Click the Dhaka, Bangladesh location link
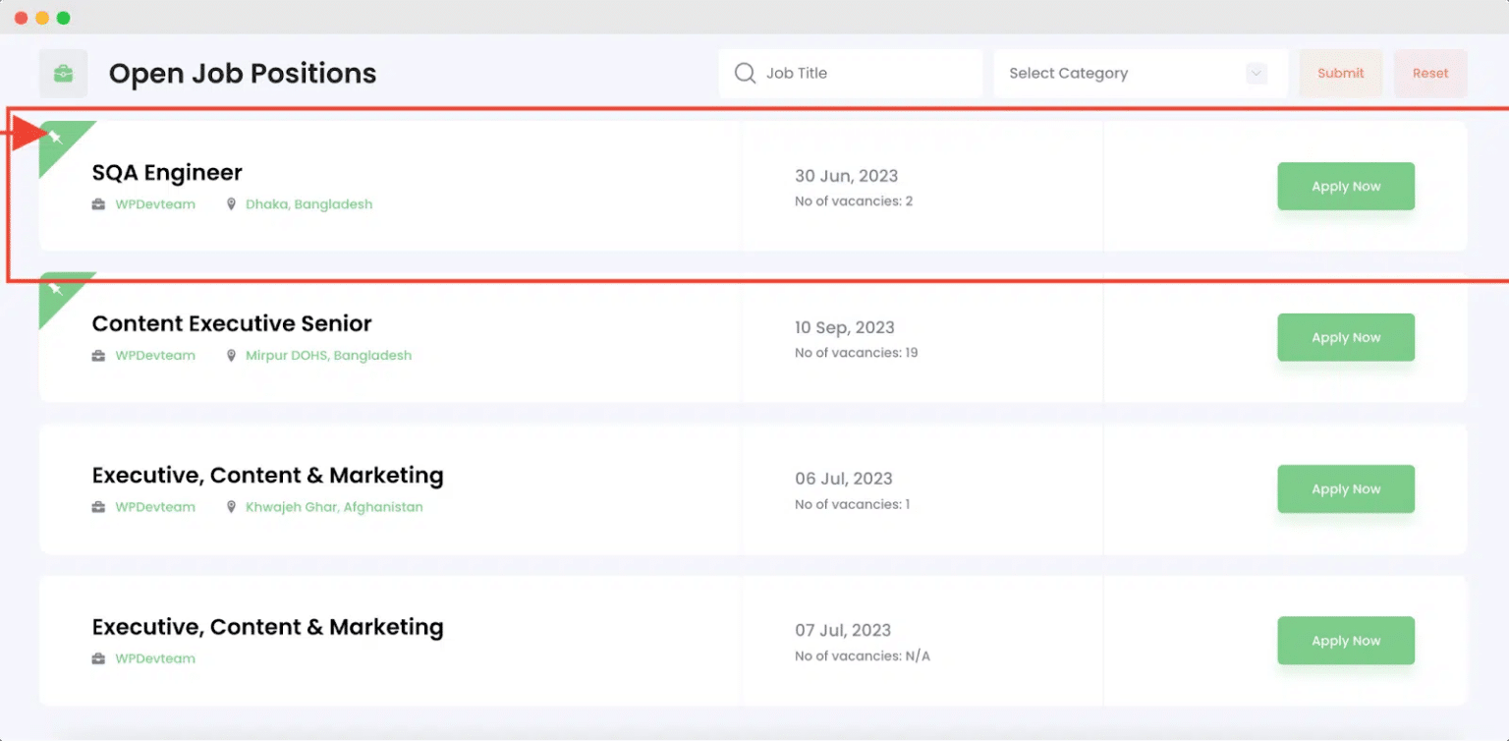 [309, 203]
